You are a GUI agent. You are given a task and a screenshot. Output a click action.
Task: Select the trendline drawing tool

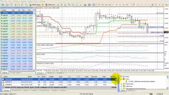click(x=149, y=5)
